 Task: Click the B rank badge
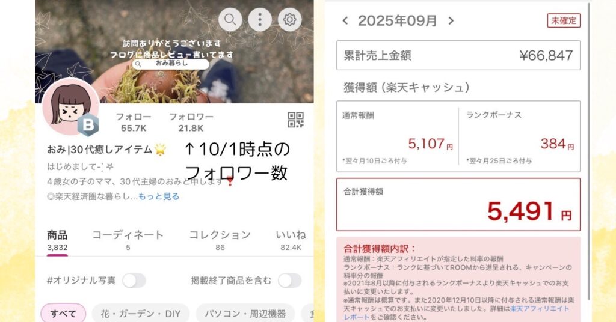coord(88,126)
